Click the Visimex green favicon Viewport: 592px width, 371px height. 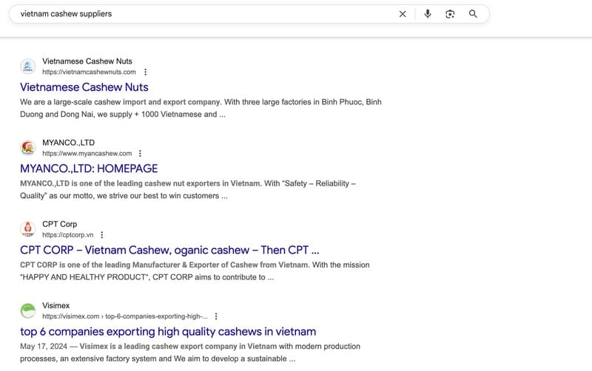(x=28, y=310)
